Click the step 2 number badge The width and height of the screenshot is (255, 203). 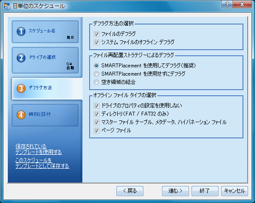tap(21, 58)
